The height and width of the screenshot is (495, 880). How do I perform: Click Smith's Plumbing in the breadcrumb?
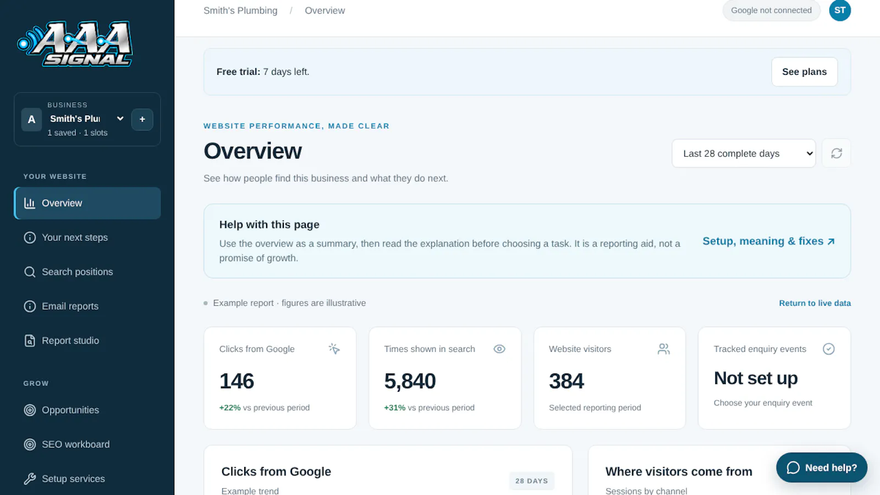240,10
